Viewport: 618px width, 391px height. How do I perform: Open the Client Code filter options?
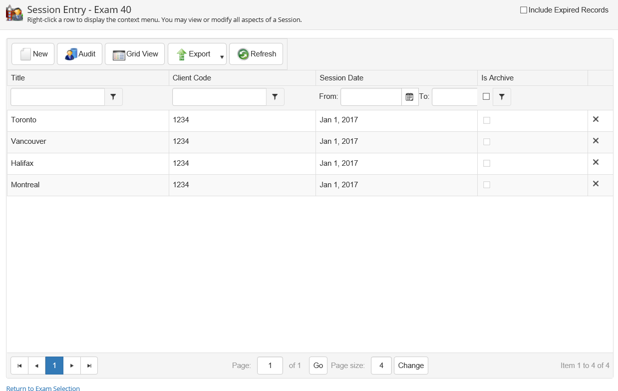click(x=275, y=97)
